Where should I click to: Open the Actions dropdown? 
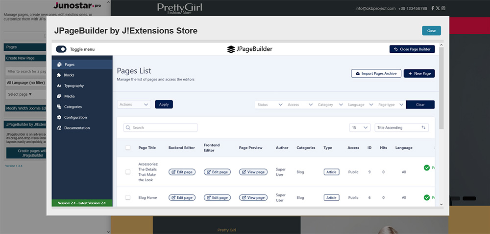[134, 105]
